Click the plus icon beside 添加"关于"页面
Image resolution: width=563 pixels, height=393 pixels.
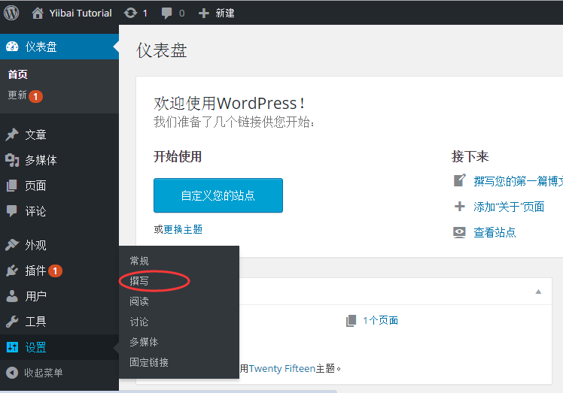(460, 207)
